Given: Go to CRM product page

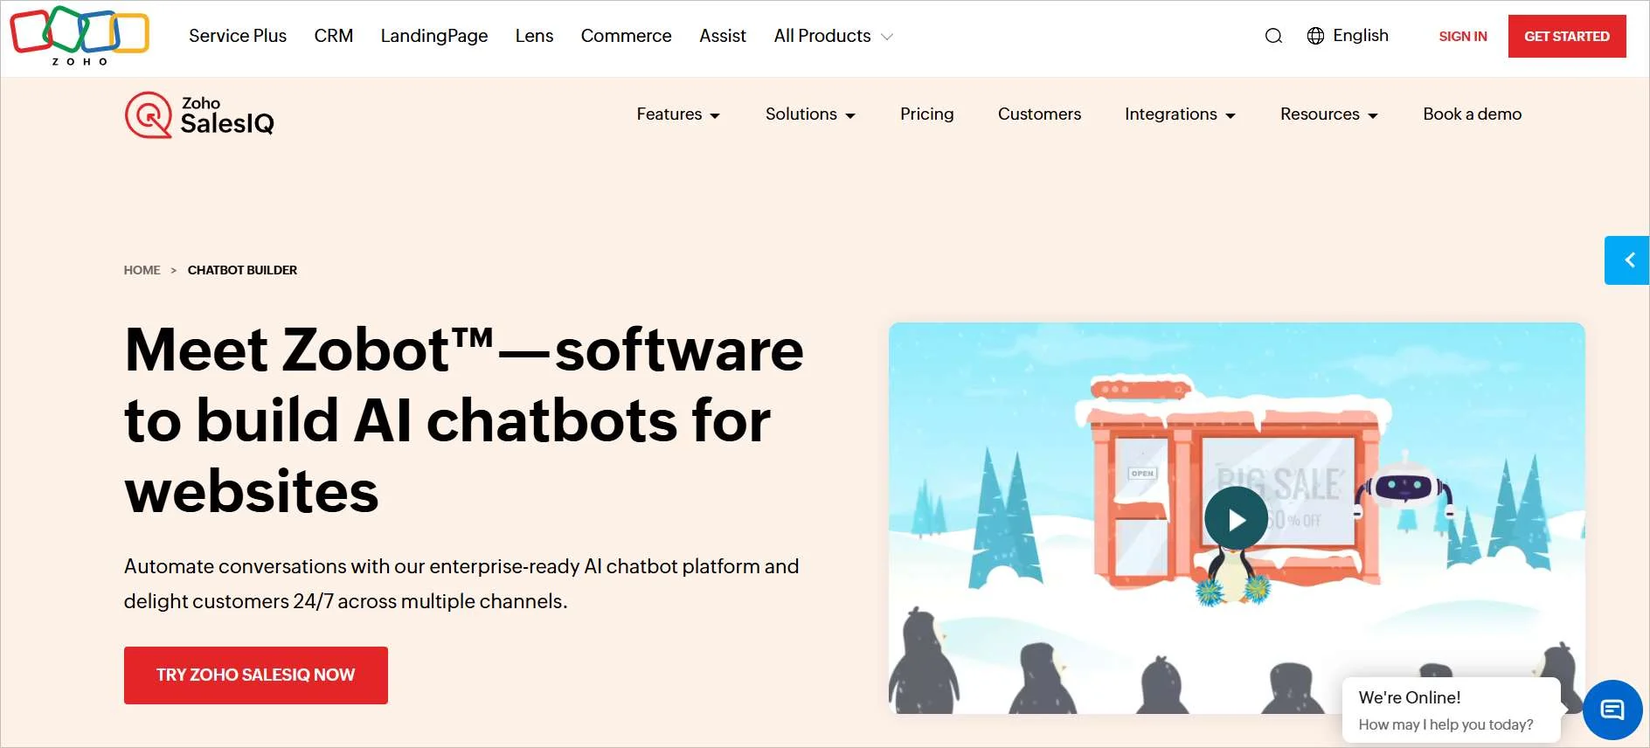Looking at the screenshot, I should click(x=334, y=36).
